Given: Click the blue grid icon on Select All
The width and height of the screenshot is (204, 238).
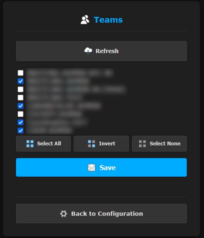Looking at the screenshot, I should [30, 144].
